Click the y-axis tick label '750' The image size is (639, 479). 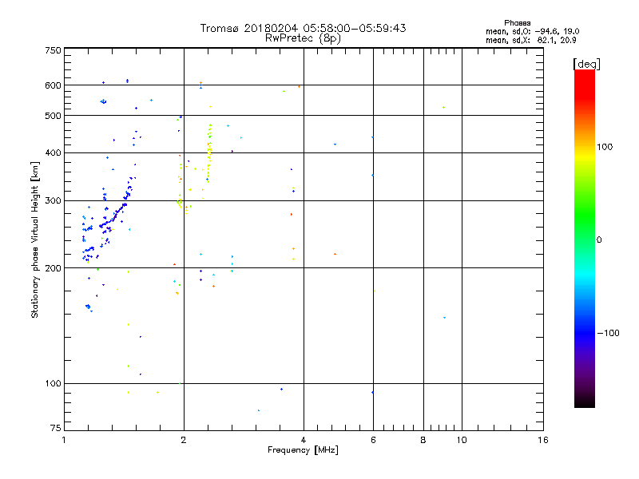pyautogui.click(x=52, y=50)
